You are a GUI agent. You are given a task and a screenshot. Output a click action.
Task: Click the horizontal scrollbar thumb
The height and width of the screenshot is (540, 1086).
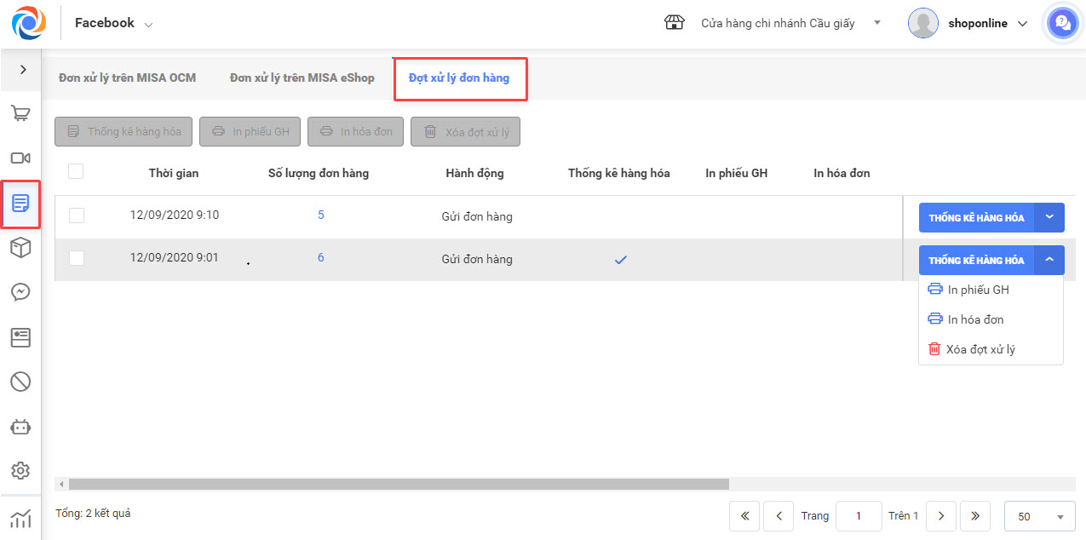pyautogui.click(x=399, y=484)
